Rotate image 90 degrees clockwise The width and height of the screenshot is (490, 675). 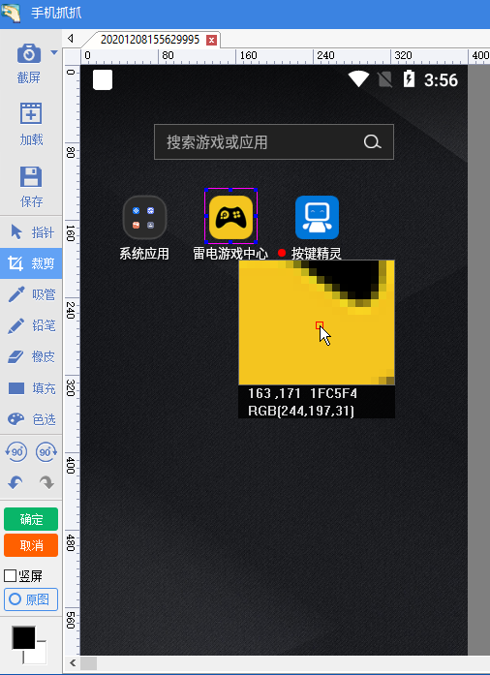[x=46, y=452]
